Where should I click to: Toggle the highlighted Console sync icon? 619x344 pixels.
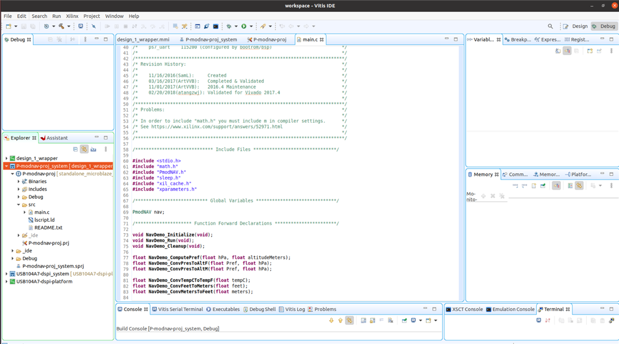pyautogui.click(x=349, y=321)
